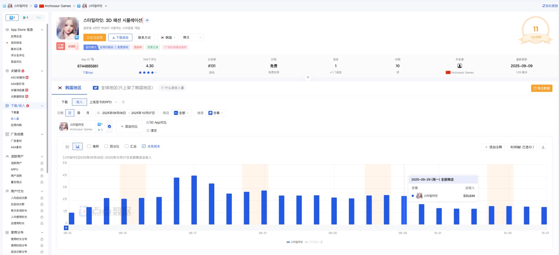The width and height of the screenshot is (559, 255).
Task: Uncheck the 点亮周末 weekend highlight option
Action: coord(144,146)
